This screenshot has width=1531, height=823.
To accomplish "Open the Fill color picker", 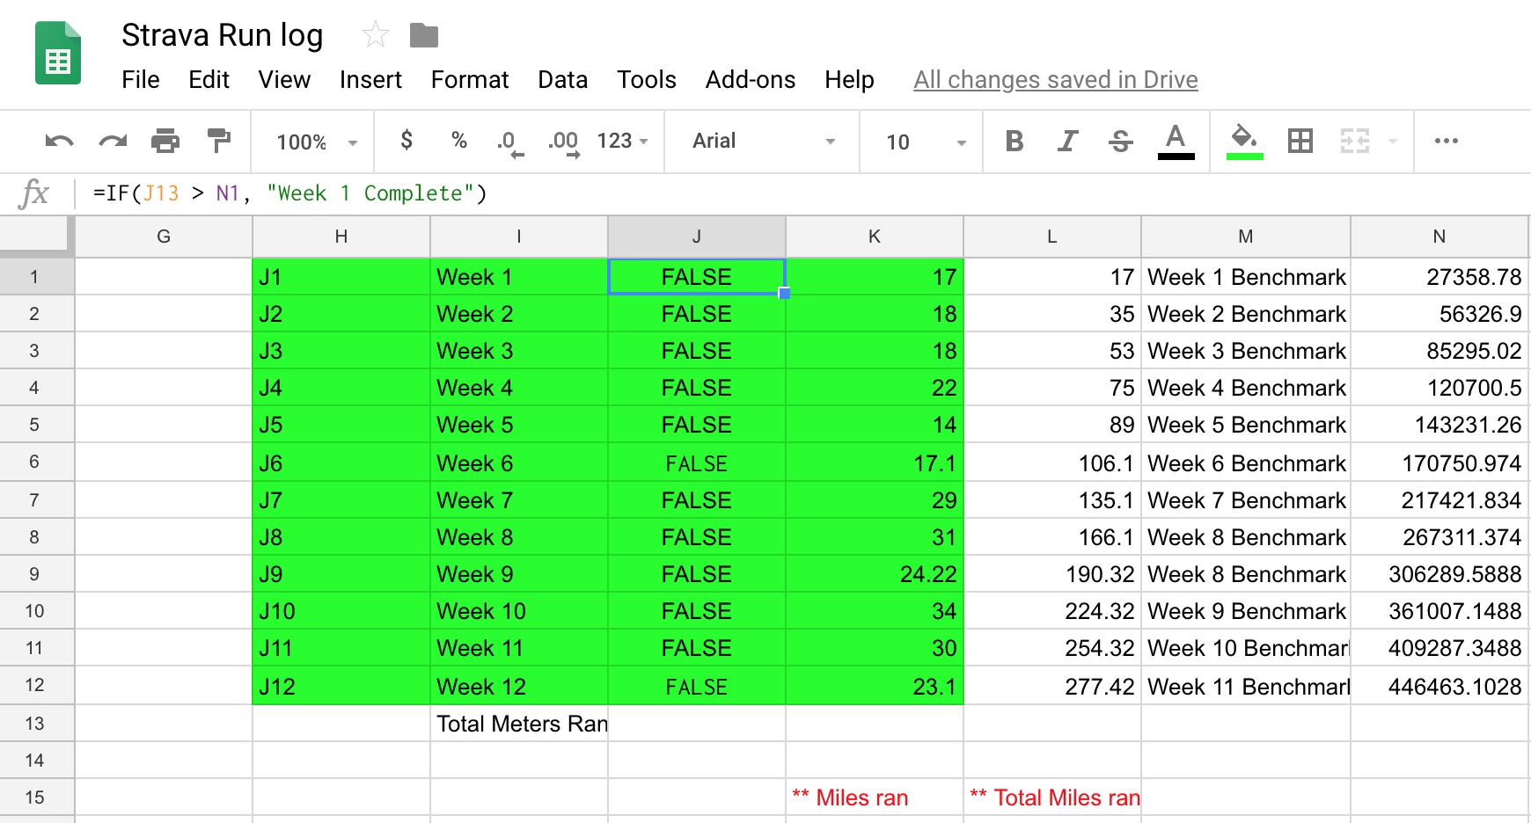I will (1243, 141).
